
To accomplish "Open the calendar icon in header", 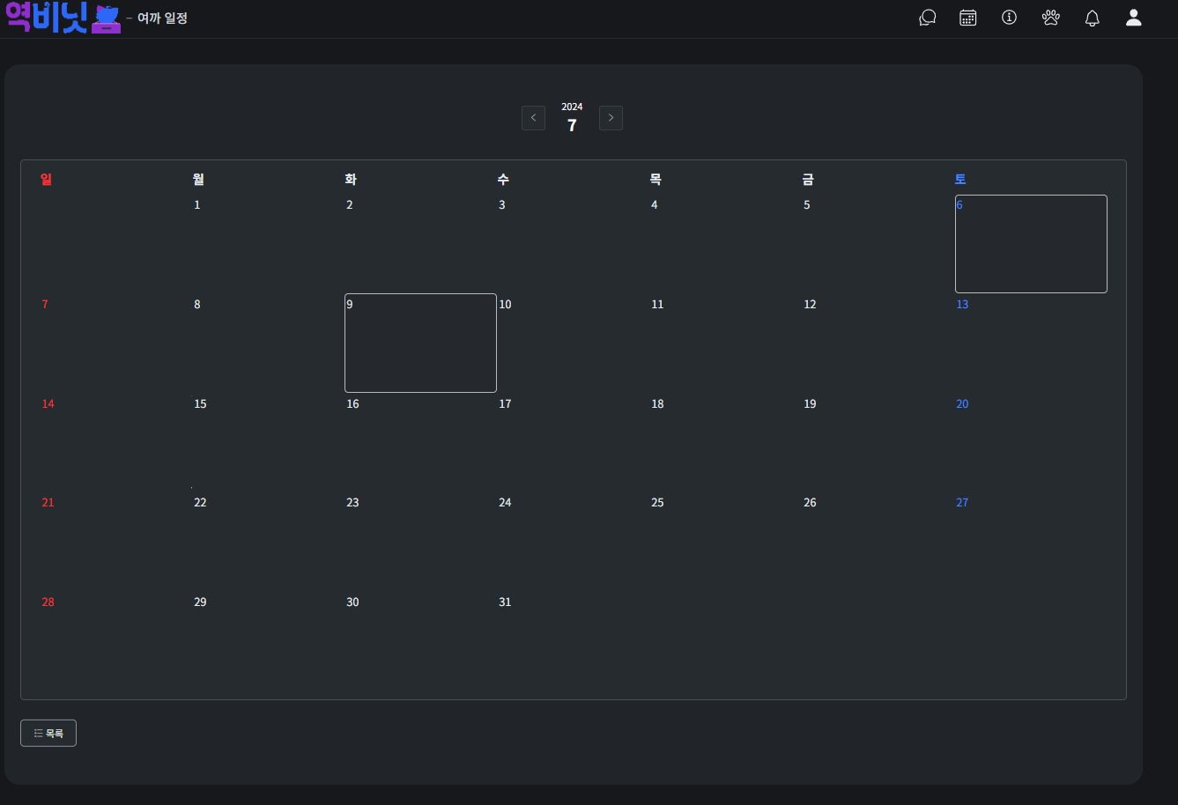I will [968, 18].
